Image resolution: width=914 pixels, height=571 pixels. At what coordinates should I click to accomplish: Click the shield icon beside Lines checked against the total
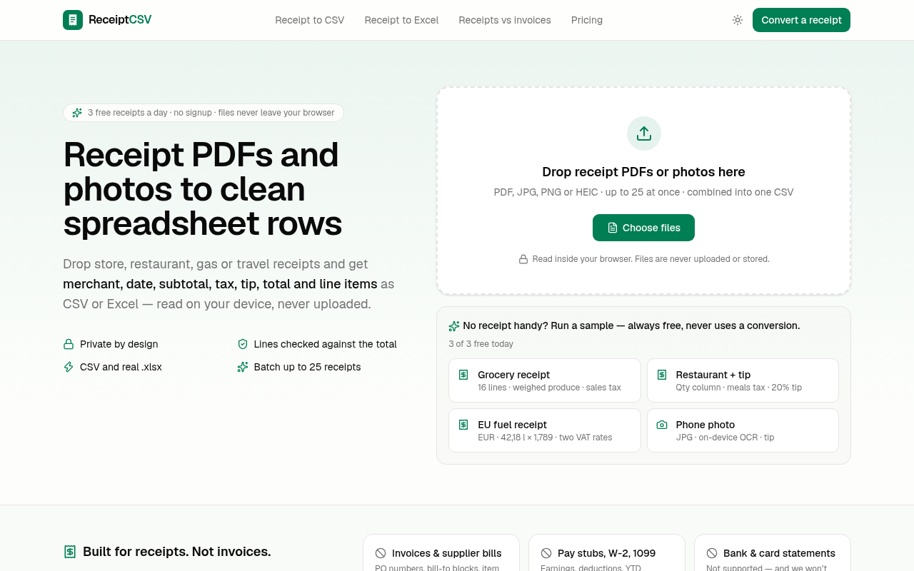click(x=243, y=344)
